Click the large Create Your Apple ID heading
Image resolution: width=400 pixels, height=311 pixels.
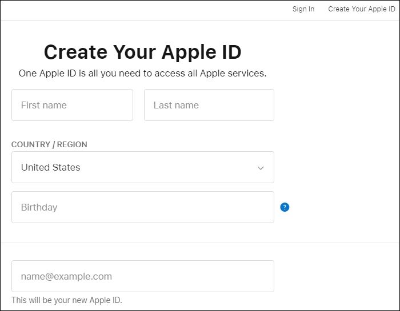142,52
